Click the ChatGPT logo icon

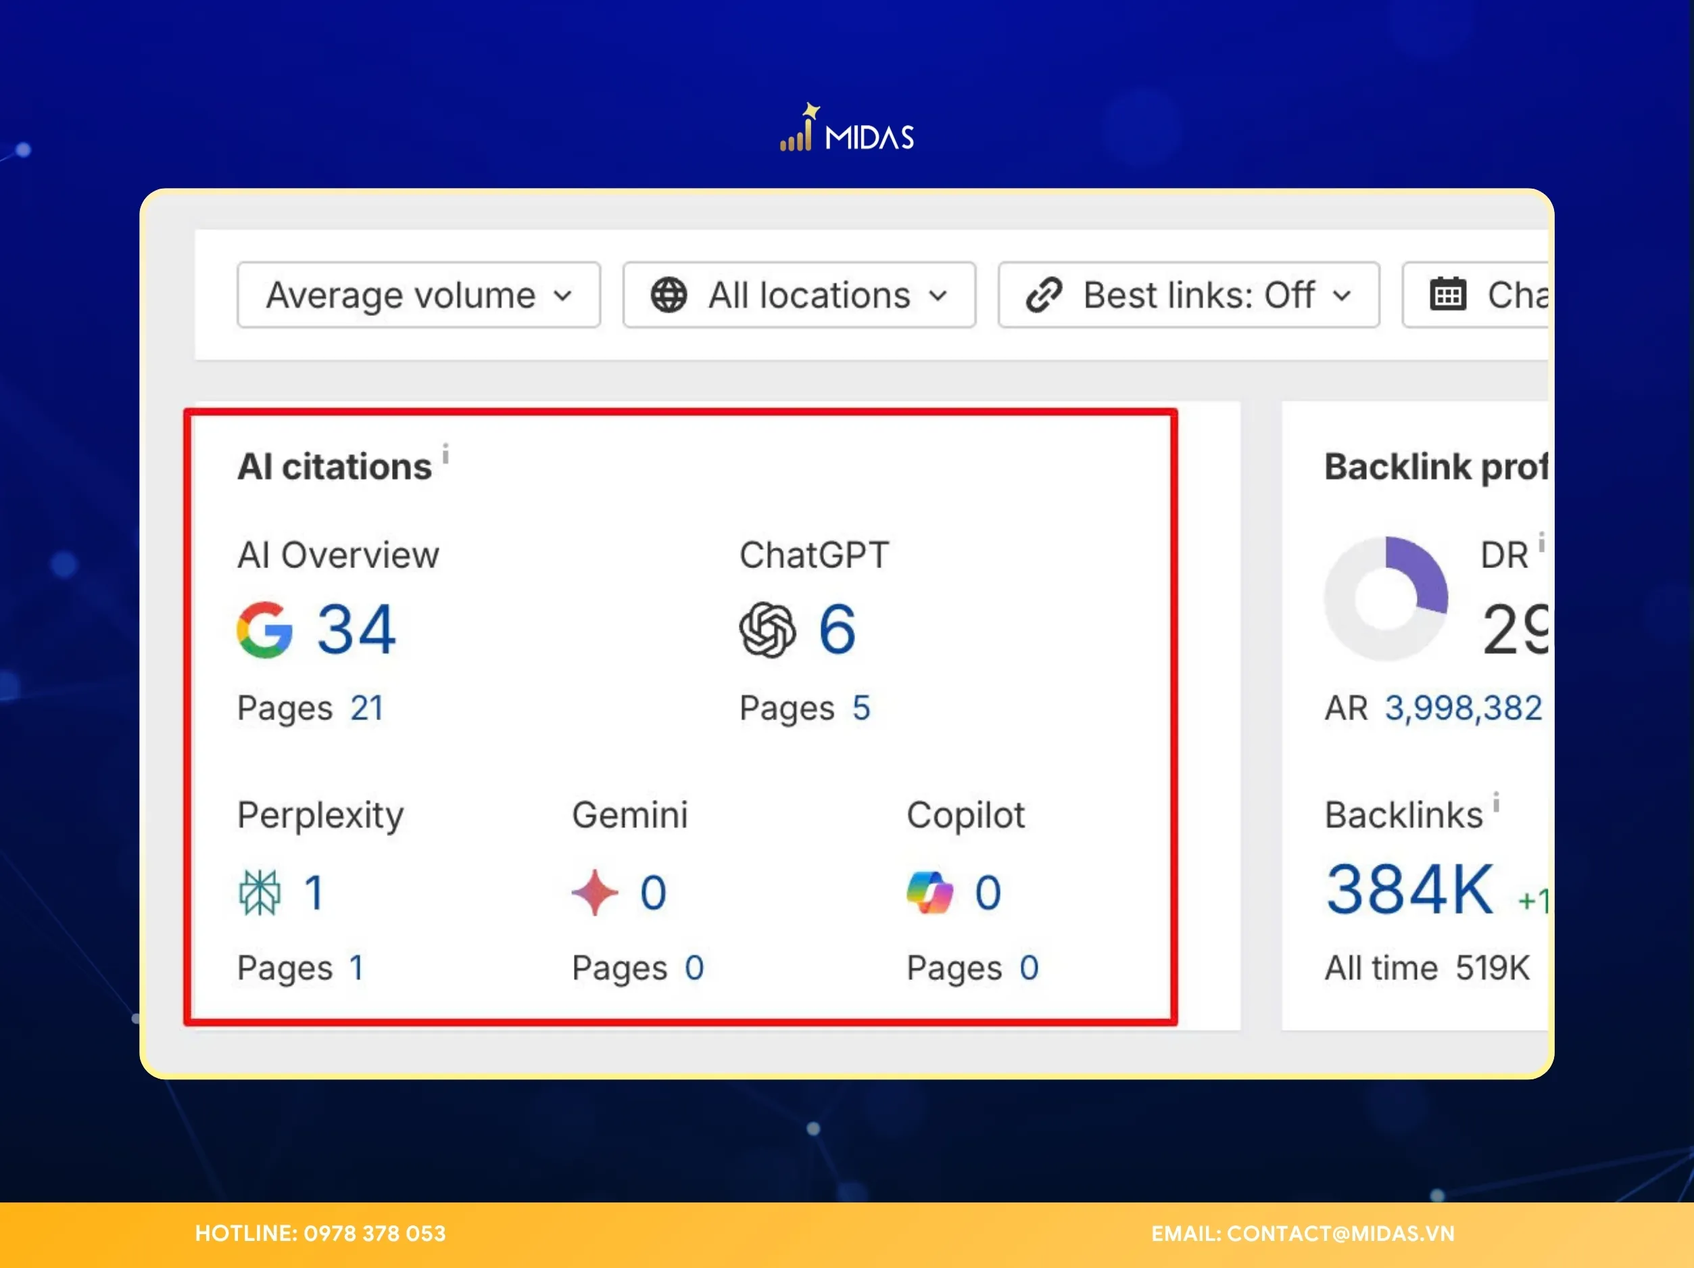click(767, 630)
